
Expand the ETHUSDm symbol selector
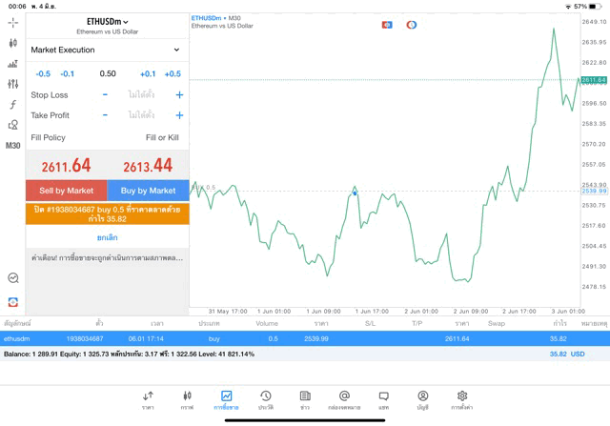107,22
